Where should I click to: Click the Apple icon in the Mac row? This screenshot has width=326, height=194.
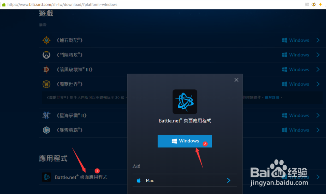[139, 181]
